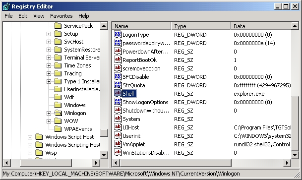Click the passwordexpiryw... binary value icon
The height and width of the screenshot is (180, 302).
click(x=118, y=43)
